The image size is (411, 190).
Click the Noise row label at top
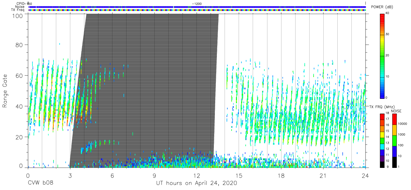pyautogui.click(x=20, y=7)
